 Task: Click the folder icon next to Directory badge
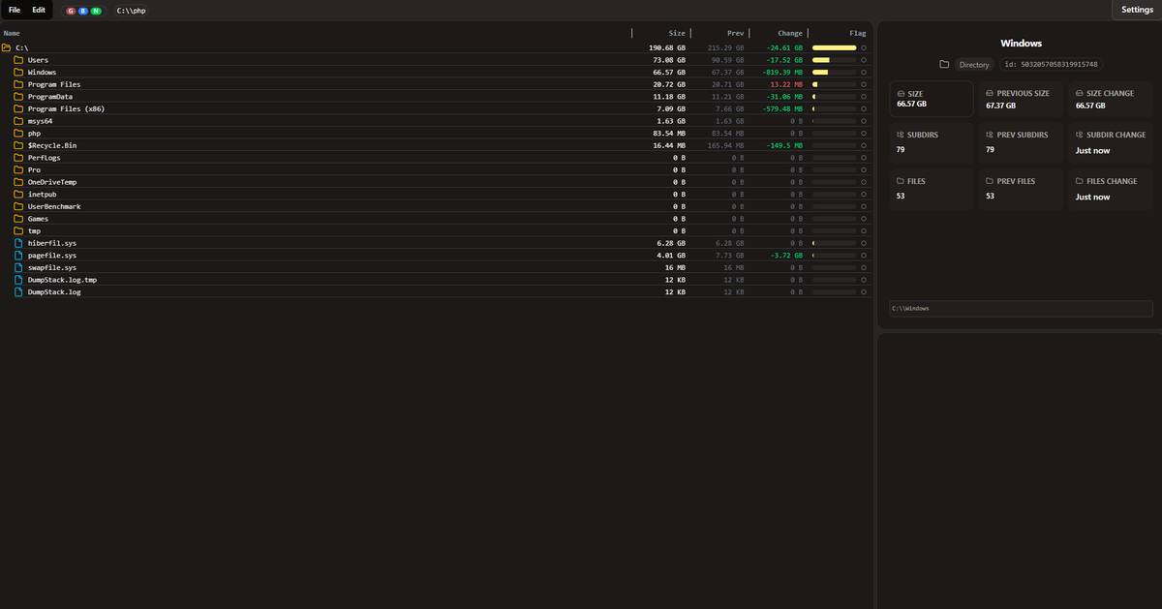[x=944, y=65]
